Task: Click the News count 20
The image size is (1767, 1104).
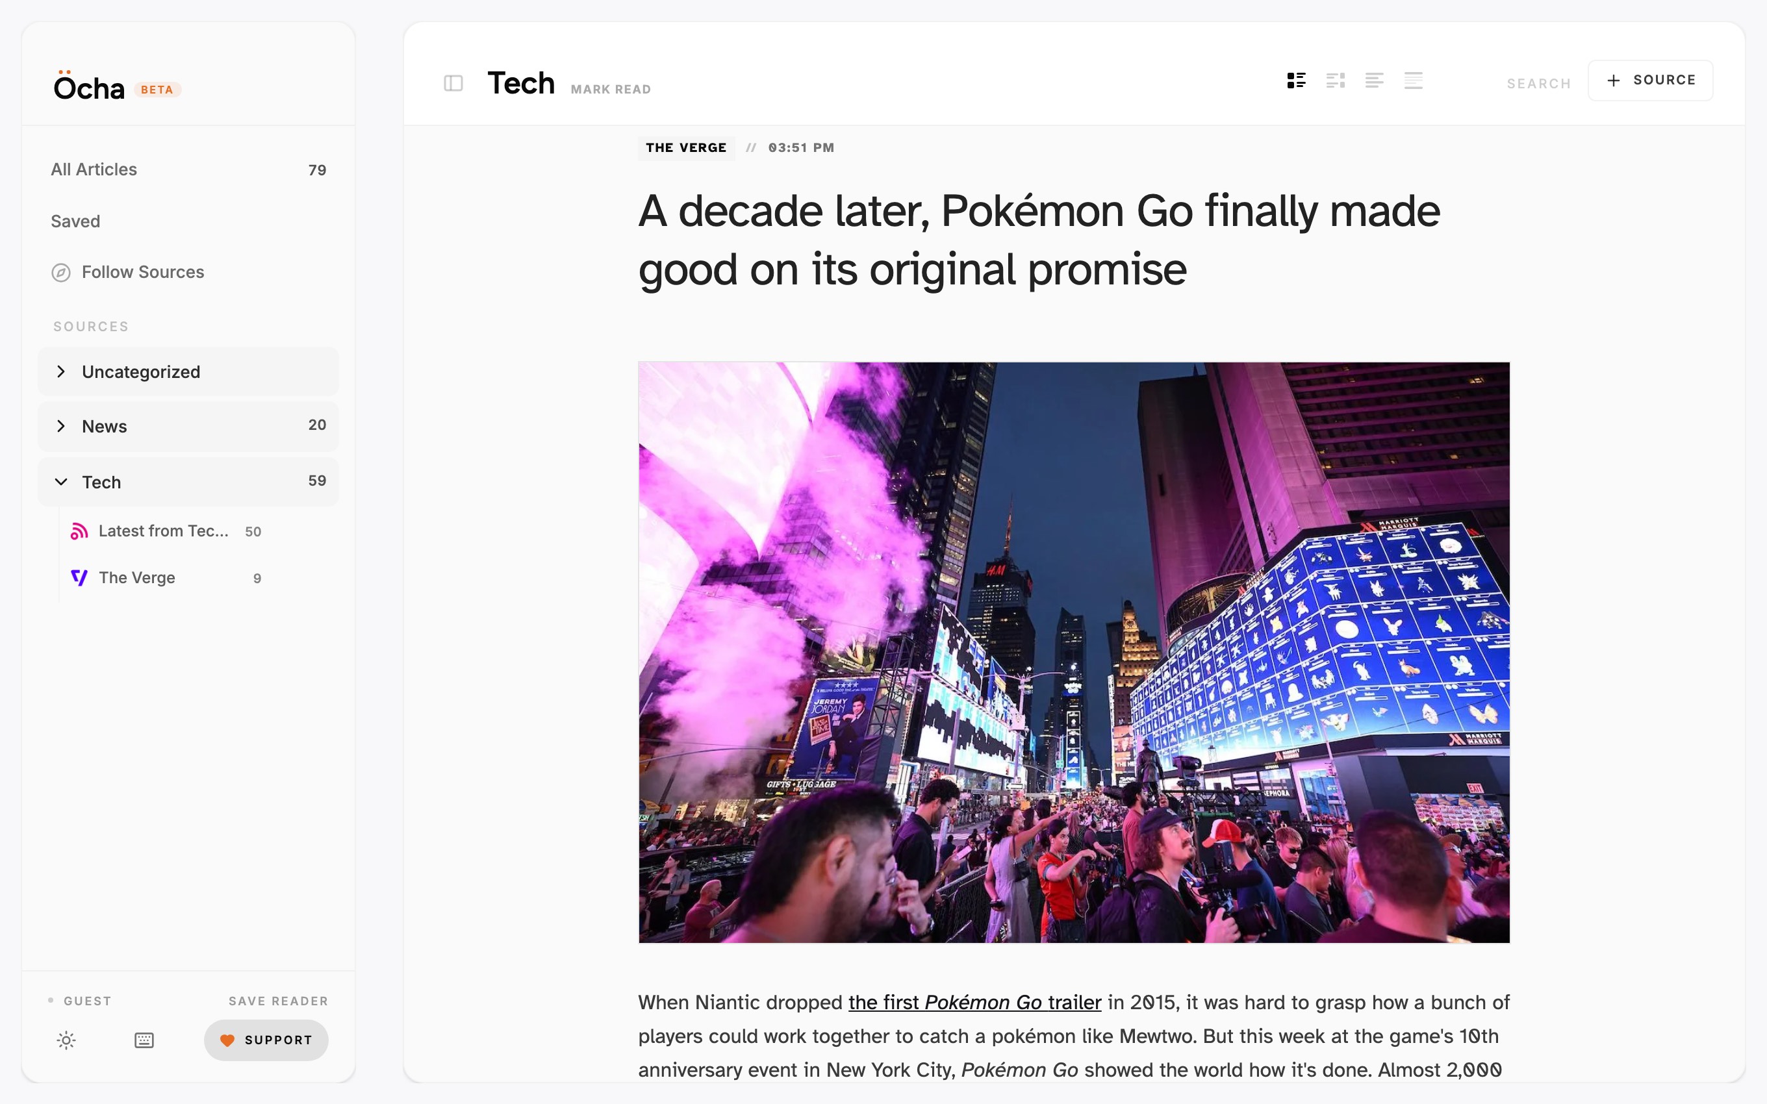Action: (x=317, y=425)
